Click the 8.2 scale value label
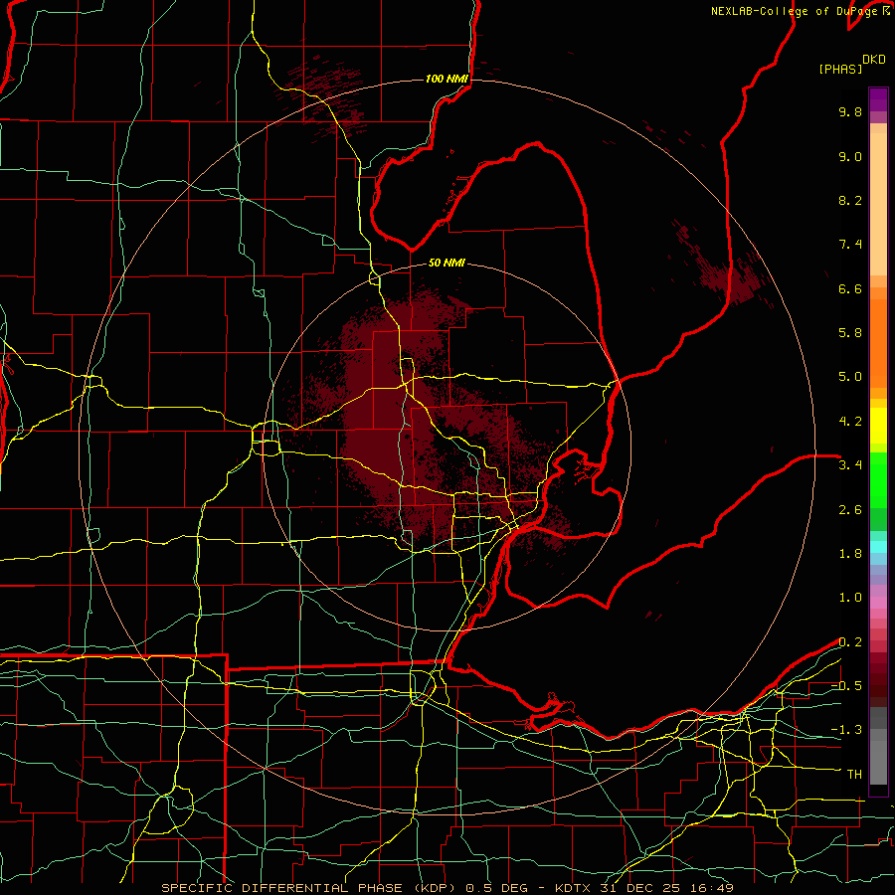The image size is (895, 895). coord(850,200)
